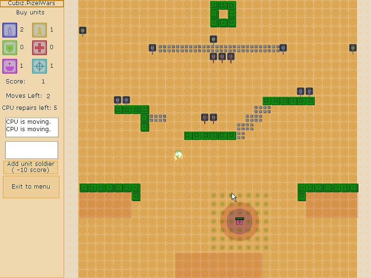Select the blue soldier buy-unit icon

tap(10, 30)
